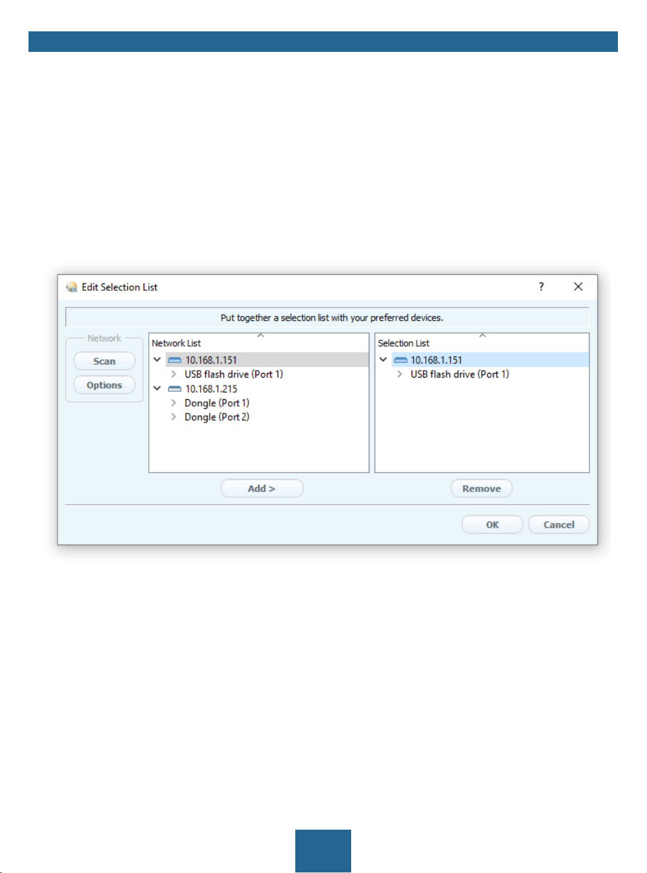Confirm with the OK button

pyautogui.click(x=492, y=525)
